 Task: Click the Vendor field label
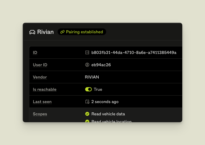[x=40, y=77]
